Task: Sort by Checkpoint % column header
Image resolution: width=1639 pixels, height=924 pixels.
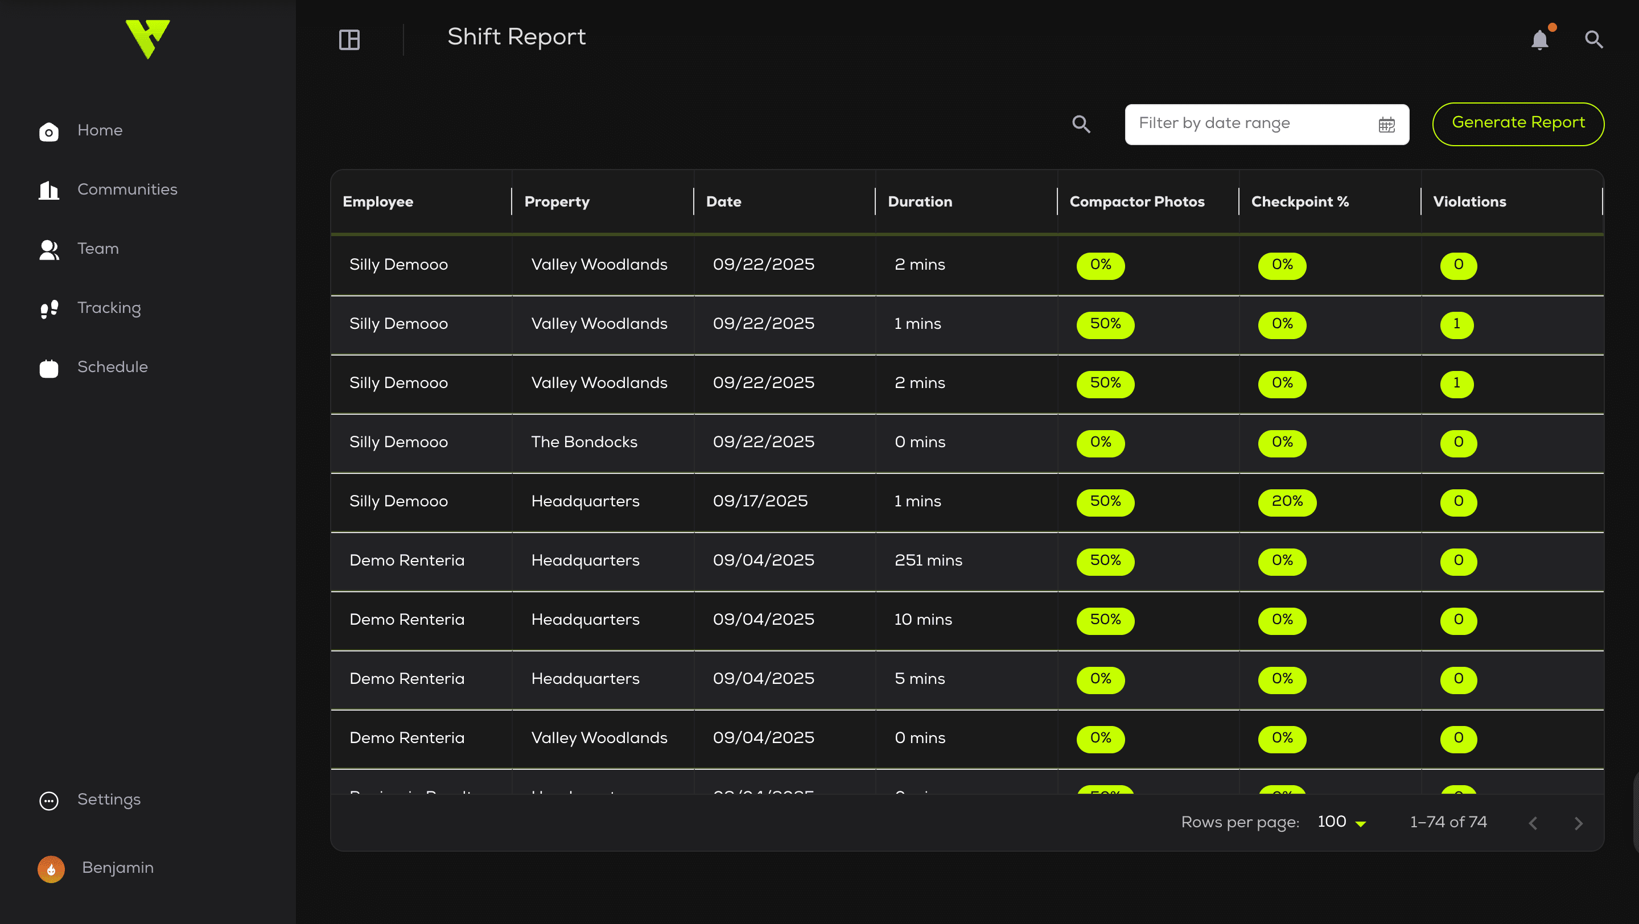Action: click(x=1299, y=201)
